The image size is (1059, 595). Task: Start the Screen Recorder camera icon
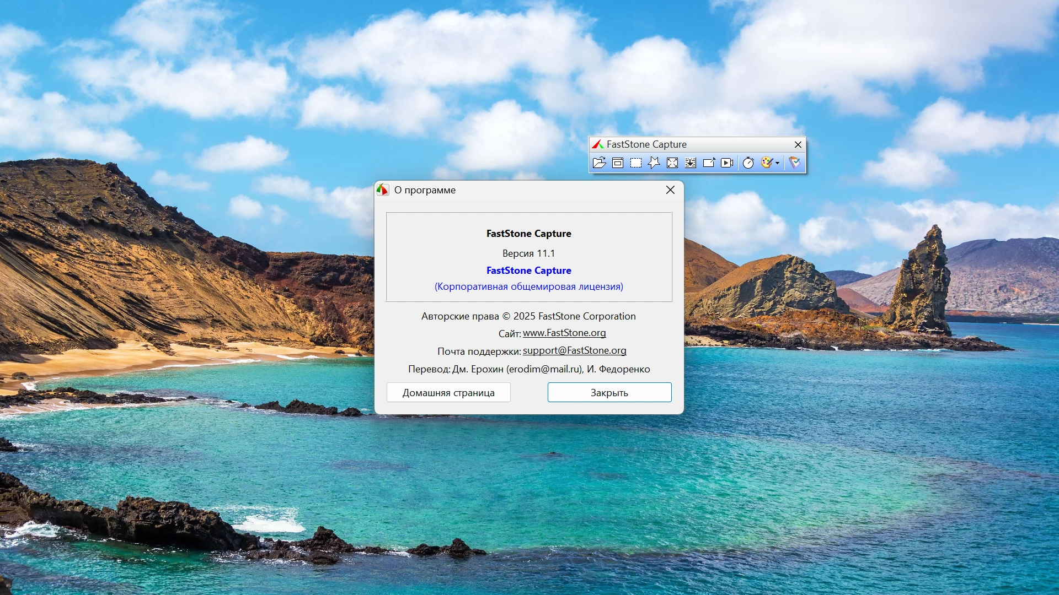click(727, 163)
